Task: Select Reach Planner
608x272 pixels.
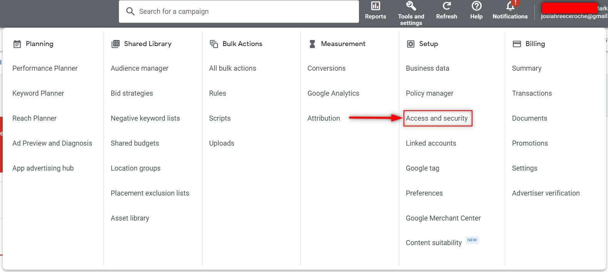Action: (x=34, y=118)
